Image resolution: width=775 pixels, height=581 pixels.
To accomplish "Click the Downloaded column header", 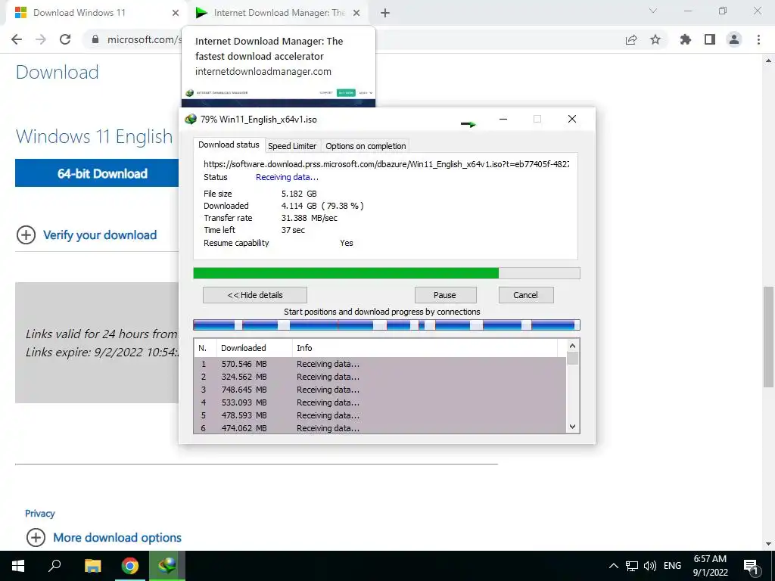I will [x=254, y=348].
